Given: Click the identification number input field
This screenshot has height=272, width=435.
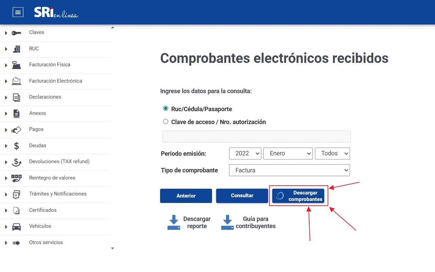Looking at the screenshot, I should 257,136.
